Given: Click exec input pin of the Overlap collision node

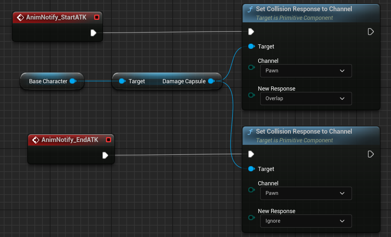Looking at the screenshot, I should click(x=251, y=32).
